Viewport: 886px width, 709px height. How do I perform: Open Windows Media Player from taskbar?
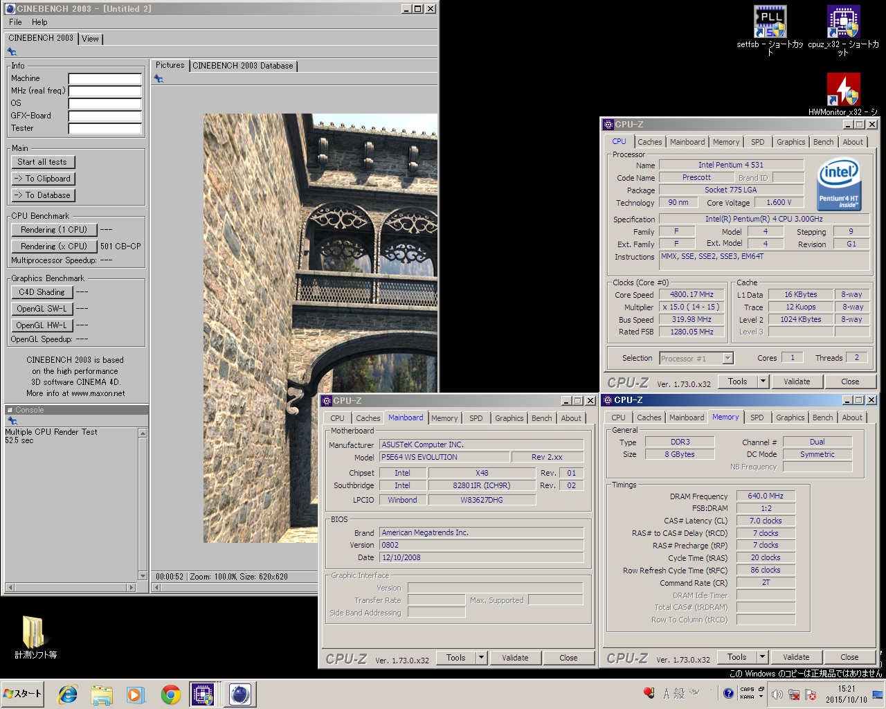[x=135, y=694]
